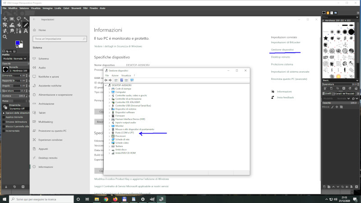Open brushes panel configuration menu button
Viewport: 361px width, 203px height.
(358, 13)
